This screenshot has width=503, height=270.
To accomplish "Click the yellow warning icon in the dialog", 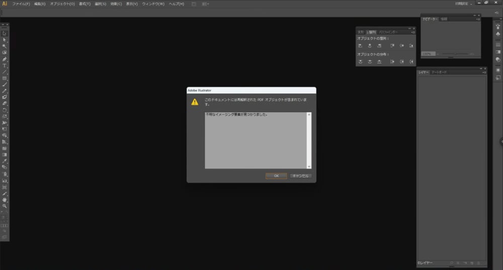I will 195,102.
